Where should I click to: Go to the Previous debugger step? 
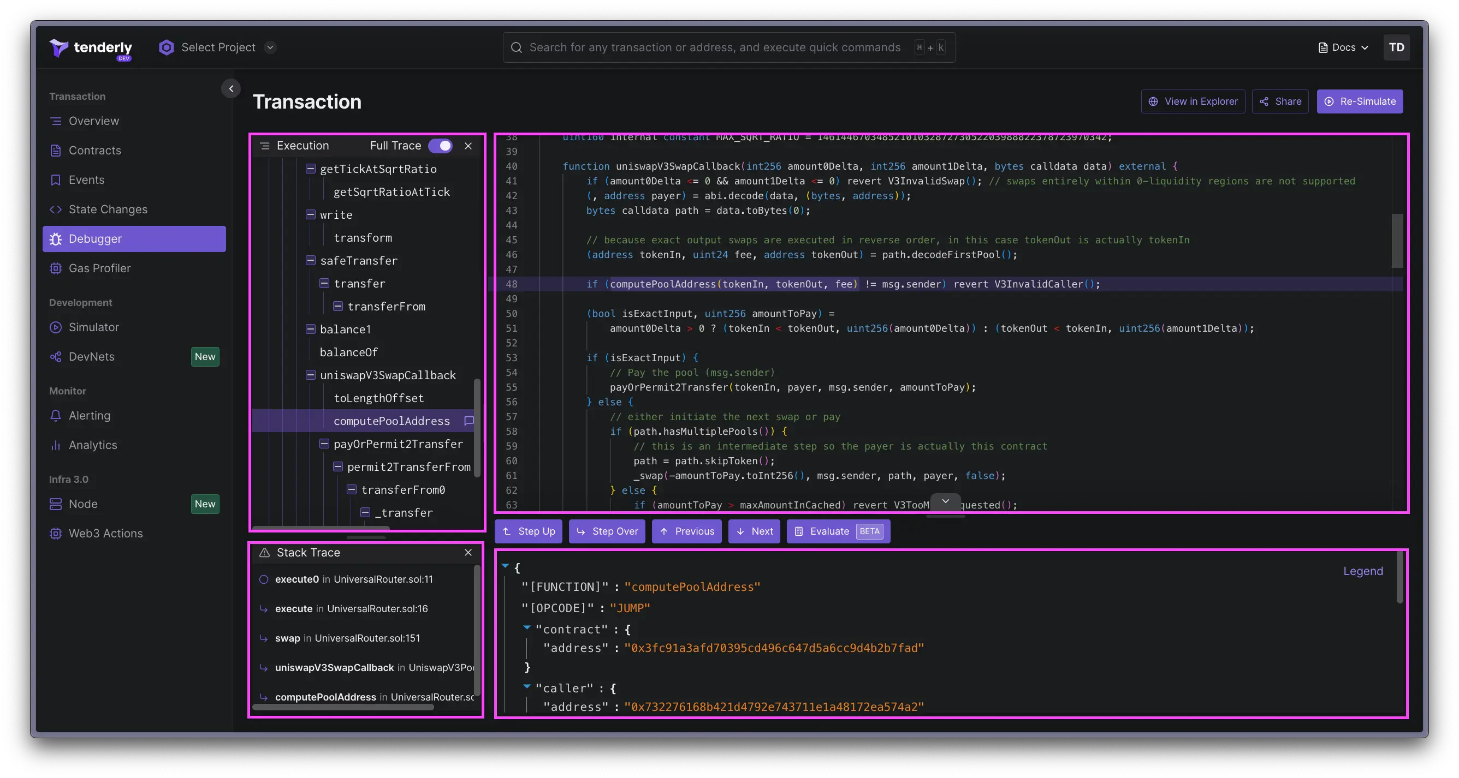tap(686, 531)
